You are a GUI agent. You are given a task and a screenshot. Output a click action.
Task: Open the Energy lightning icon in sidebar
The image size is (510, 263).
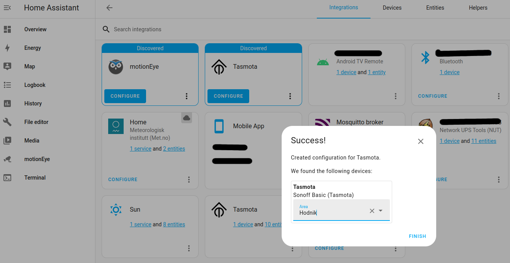click(7, 48)
